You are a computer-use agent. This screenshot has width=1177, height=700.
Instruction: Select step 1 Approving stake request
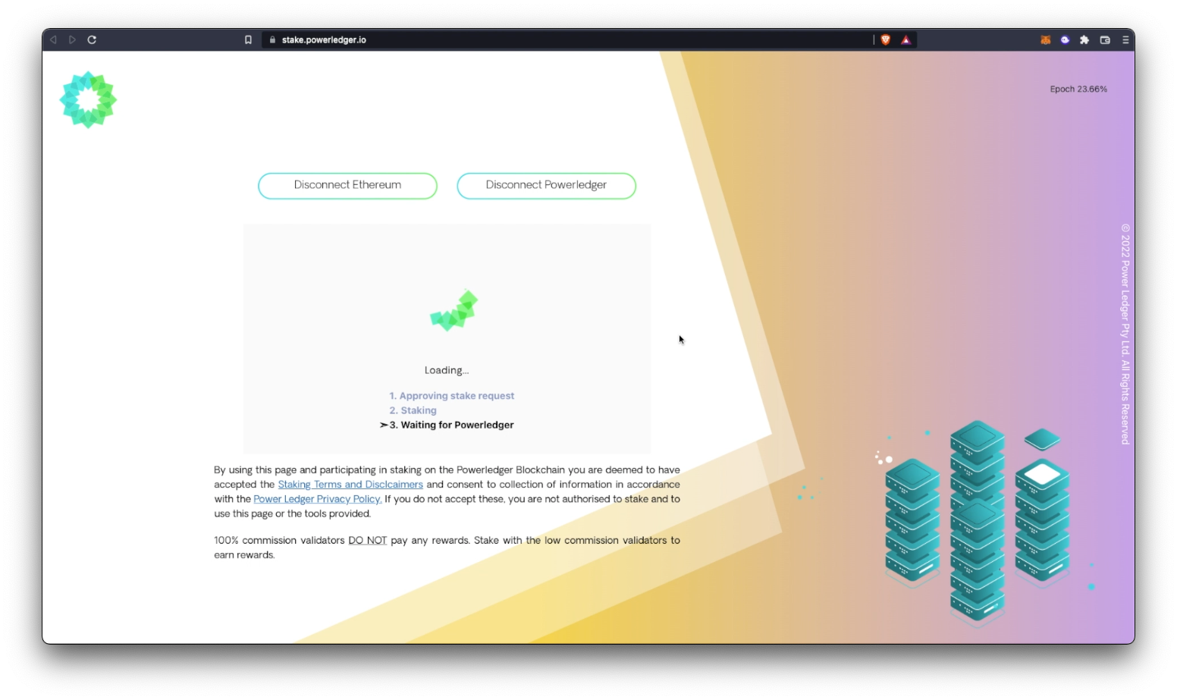[451, 395]
